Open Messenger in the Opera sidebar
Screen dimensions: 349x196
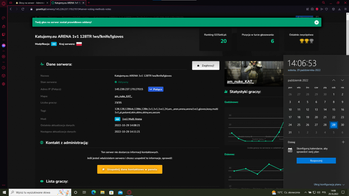(x=3, y=46)
